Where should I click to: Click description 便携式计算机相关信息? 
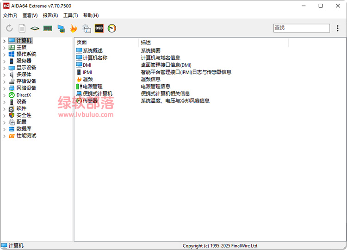tap(165, 94)
